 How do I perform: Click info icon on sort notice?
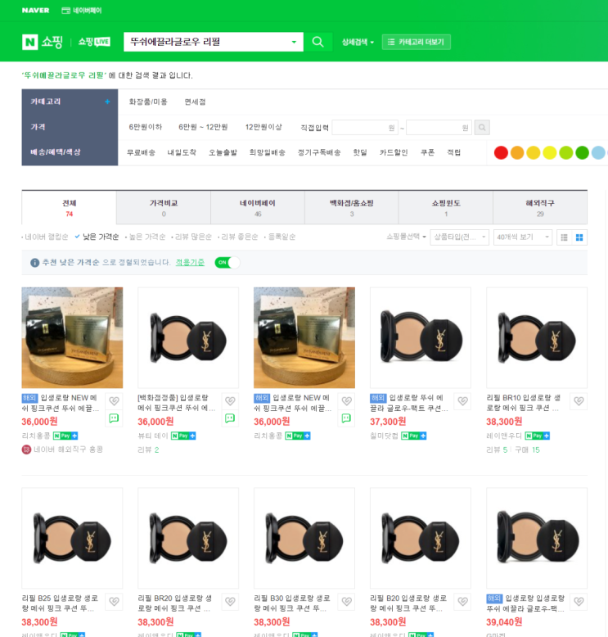[35, 263]
